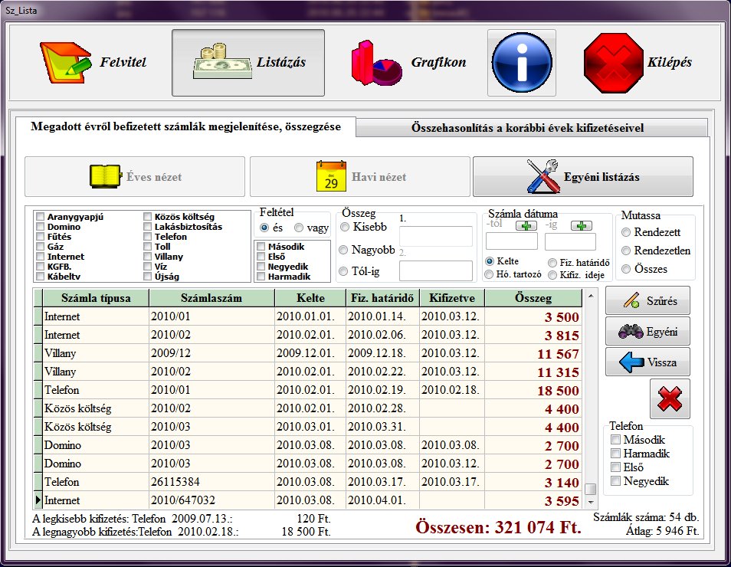
Task: Click green plus for end date
Action: (582, 226)
